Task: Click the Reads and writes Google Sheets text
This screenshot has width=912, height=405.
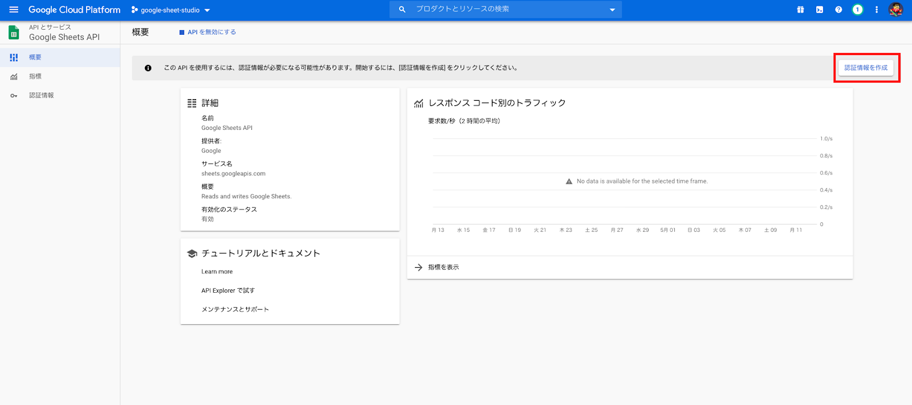Action: tap(246, 197)
